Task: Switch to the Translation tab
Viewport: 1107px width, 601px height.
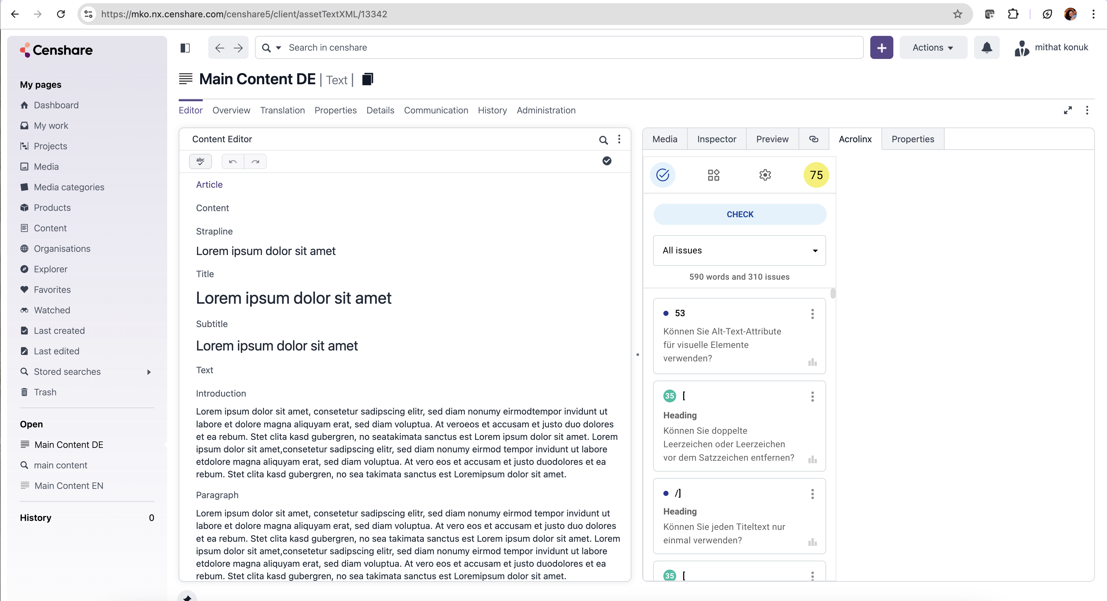Action: click(282, 110)
